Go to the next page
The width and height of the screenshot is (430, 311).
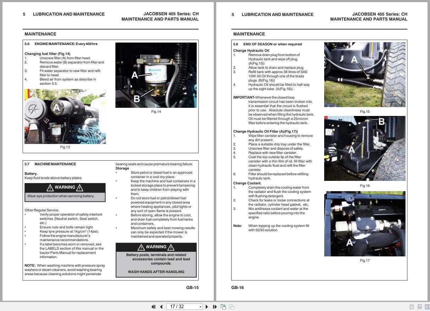pyautogui.click(x=207, y=307)
